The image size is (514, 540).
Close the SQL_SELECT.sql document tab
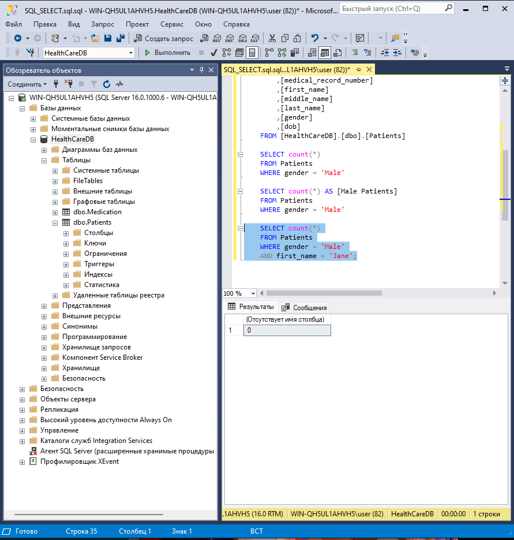369,69
